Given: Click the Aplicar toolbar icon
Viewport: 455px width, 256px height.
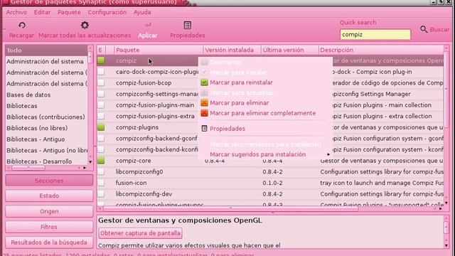Looking at the screenshot, I should point(148,26).
